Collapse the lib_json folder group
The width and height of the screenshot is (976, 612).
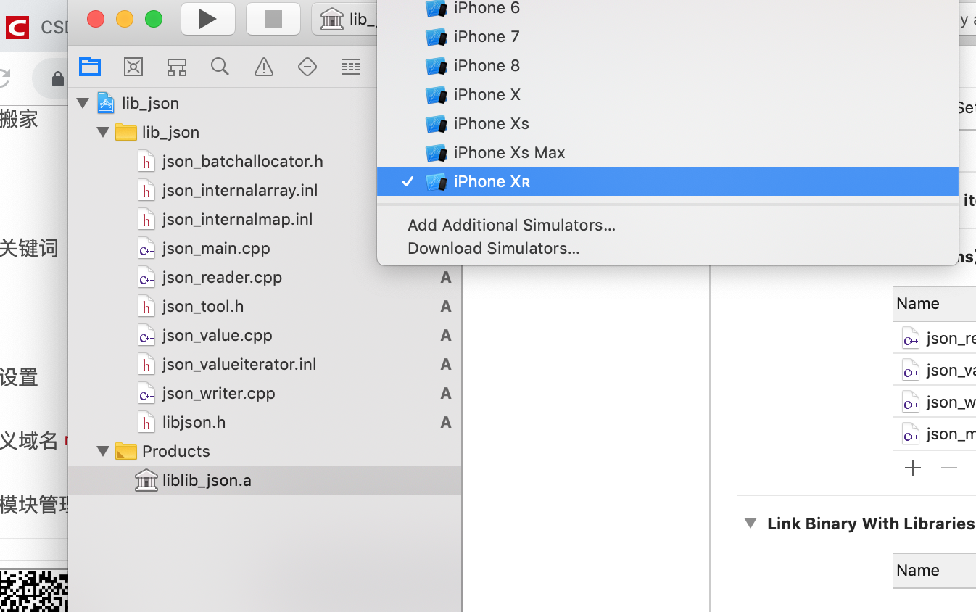103,132
